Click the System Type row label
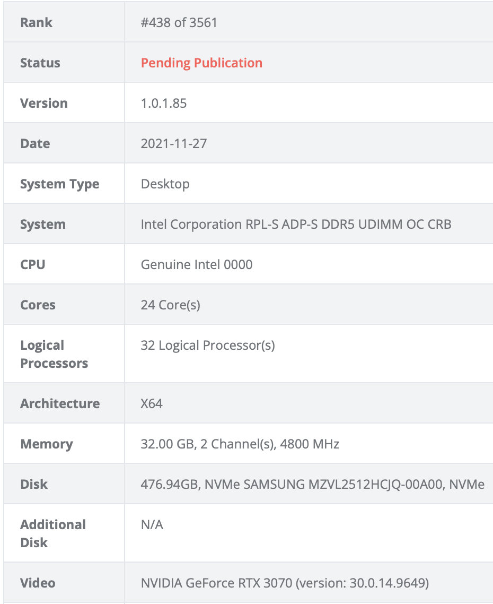This screenshot has height=604, width=493. [x=59, y=184]
